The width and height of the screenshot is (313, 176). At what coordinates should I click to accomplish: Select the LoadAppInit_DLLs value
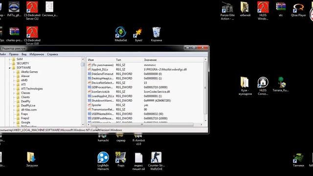click(x=103, y=96)
